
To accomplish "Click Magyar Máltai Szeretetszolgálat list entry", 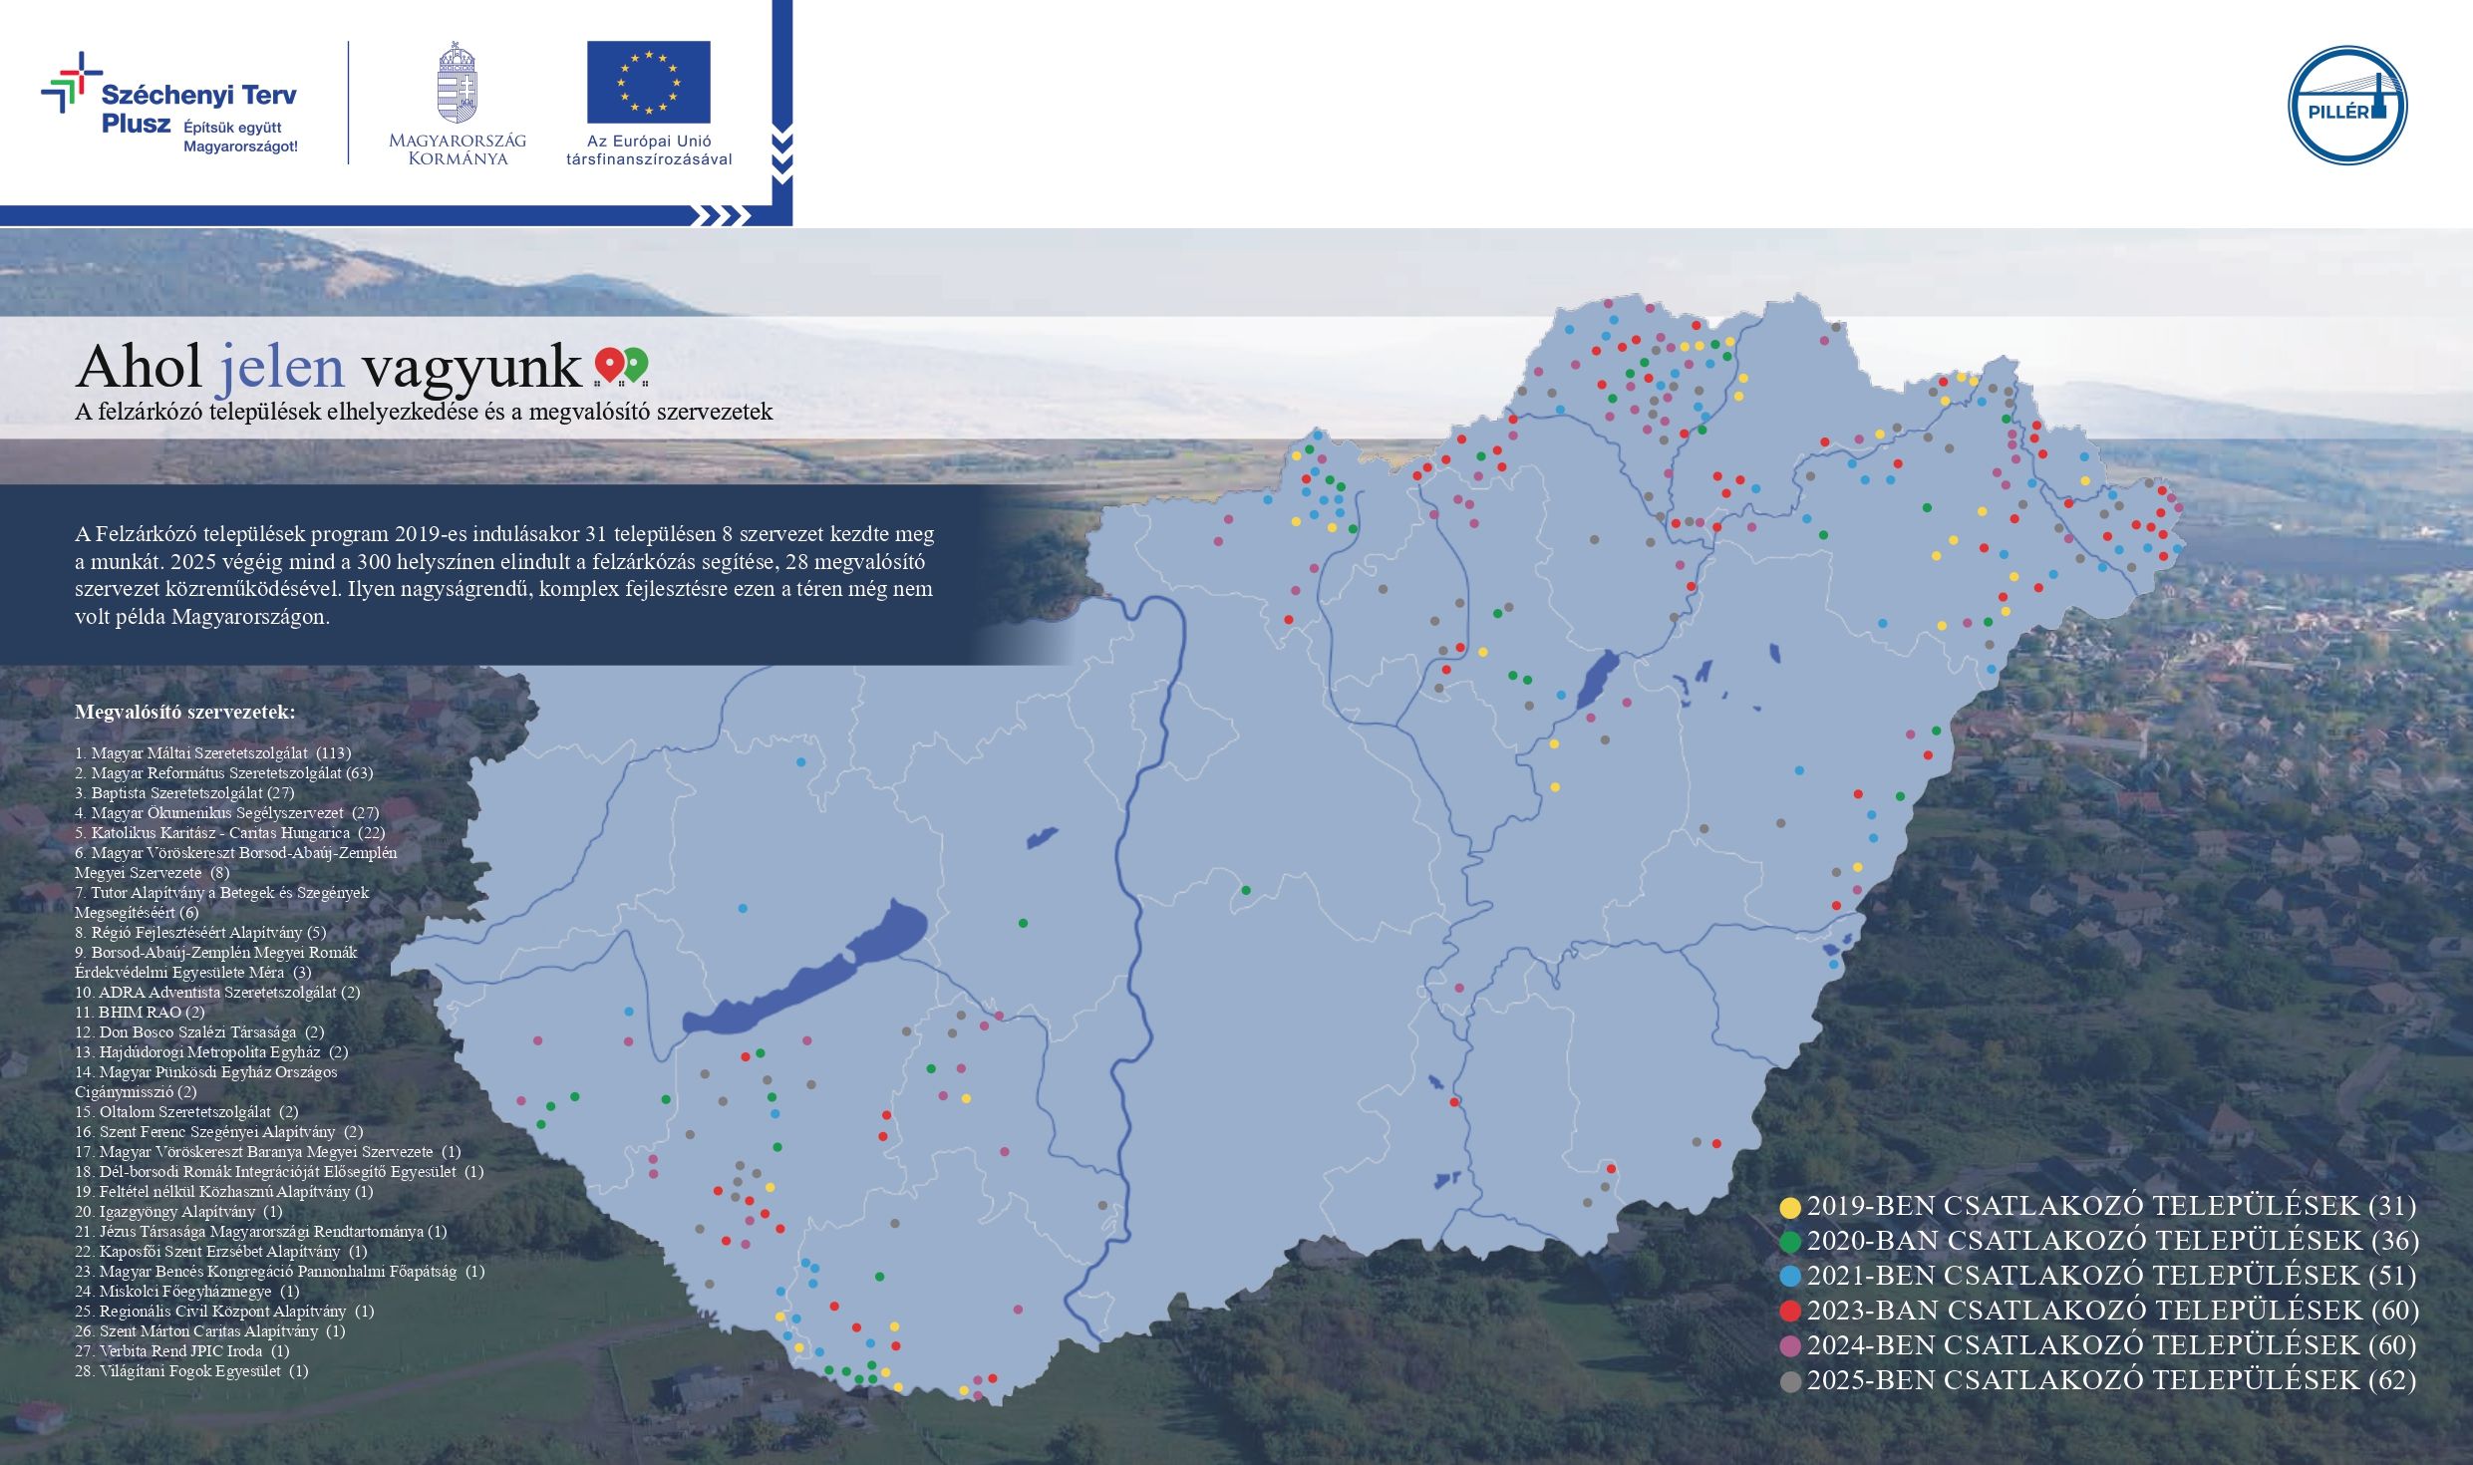I will tap(212, 753).
